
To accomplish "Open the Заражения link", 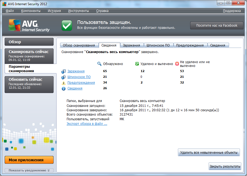I will (x=76, y=71).
